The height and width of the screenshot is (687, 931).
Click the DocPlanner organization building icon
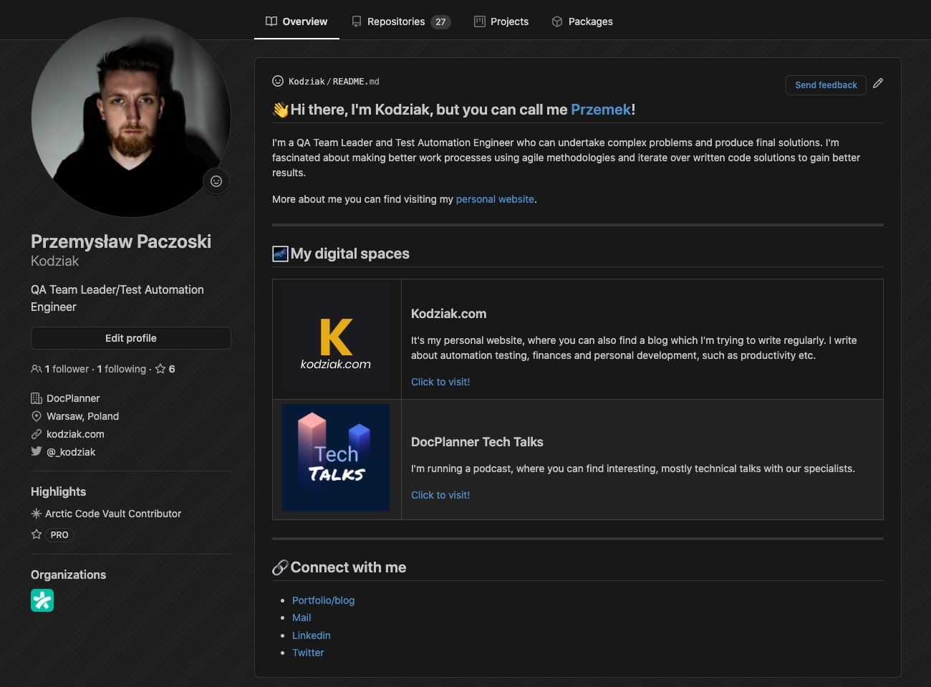pos(37,398)
